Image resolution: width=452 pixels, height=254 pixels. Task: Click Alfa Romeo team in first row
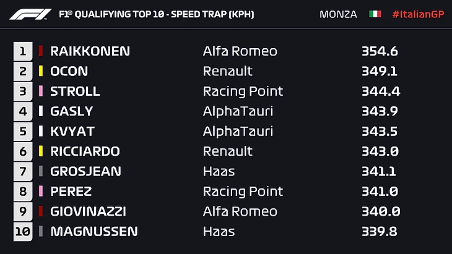point(240,51)
